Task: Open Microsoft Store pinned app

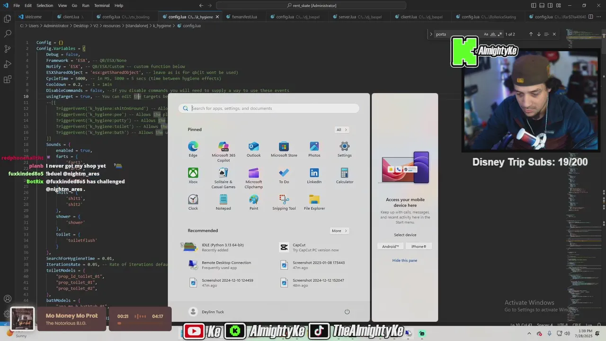Action: pos(284,149)
